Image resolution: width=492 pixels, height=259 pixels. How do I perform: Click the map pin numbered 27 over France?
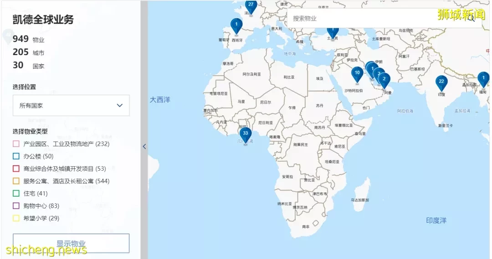point(251,7)
